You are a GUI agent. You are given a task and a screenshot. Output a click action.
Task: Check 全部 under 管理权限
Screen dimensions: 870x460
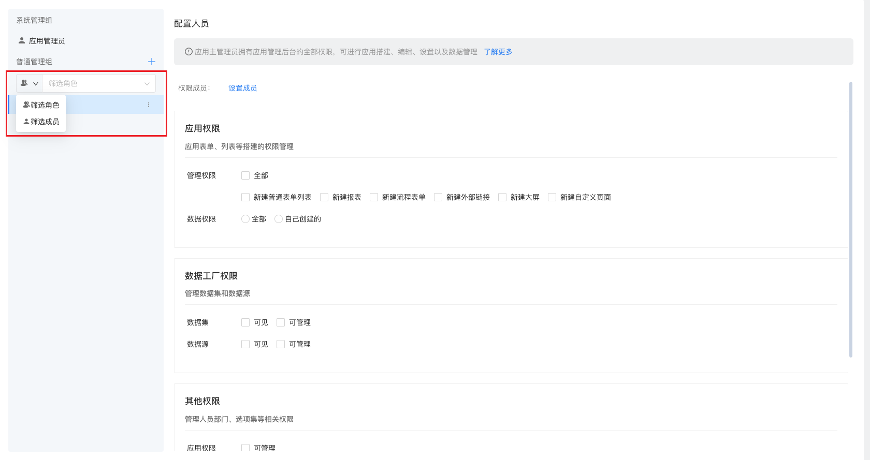245,175
